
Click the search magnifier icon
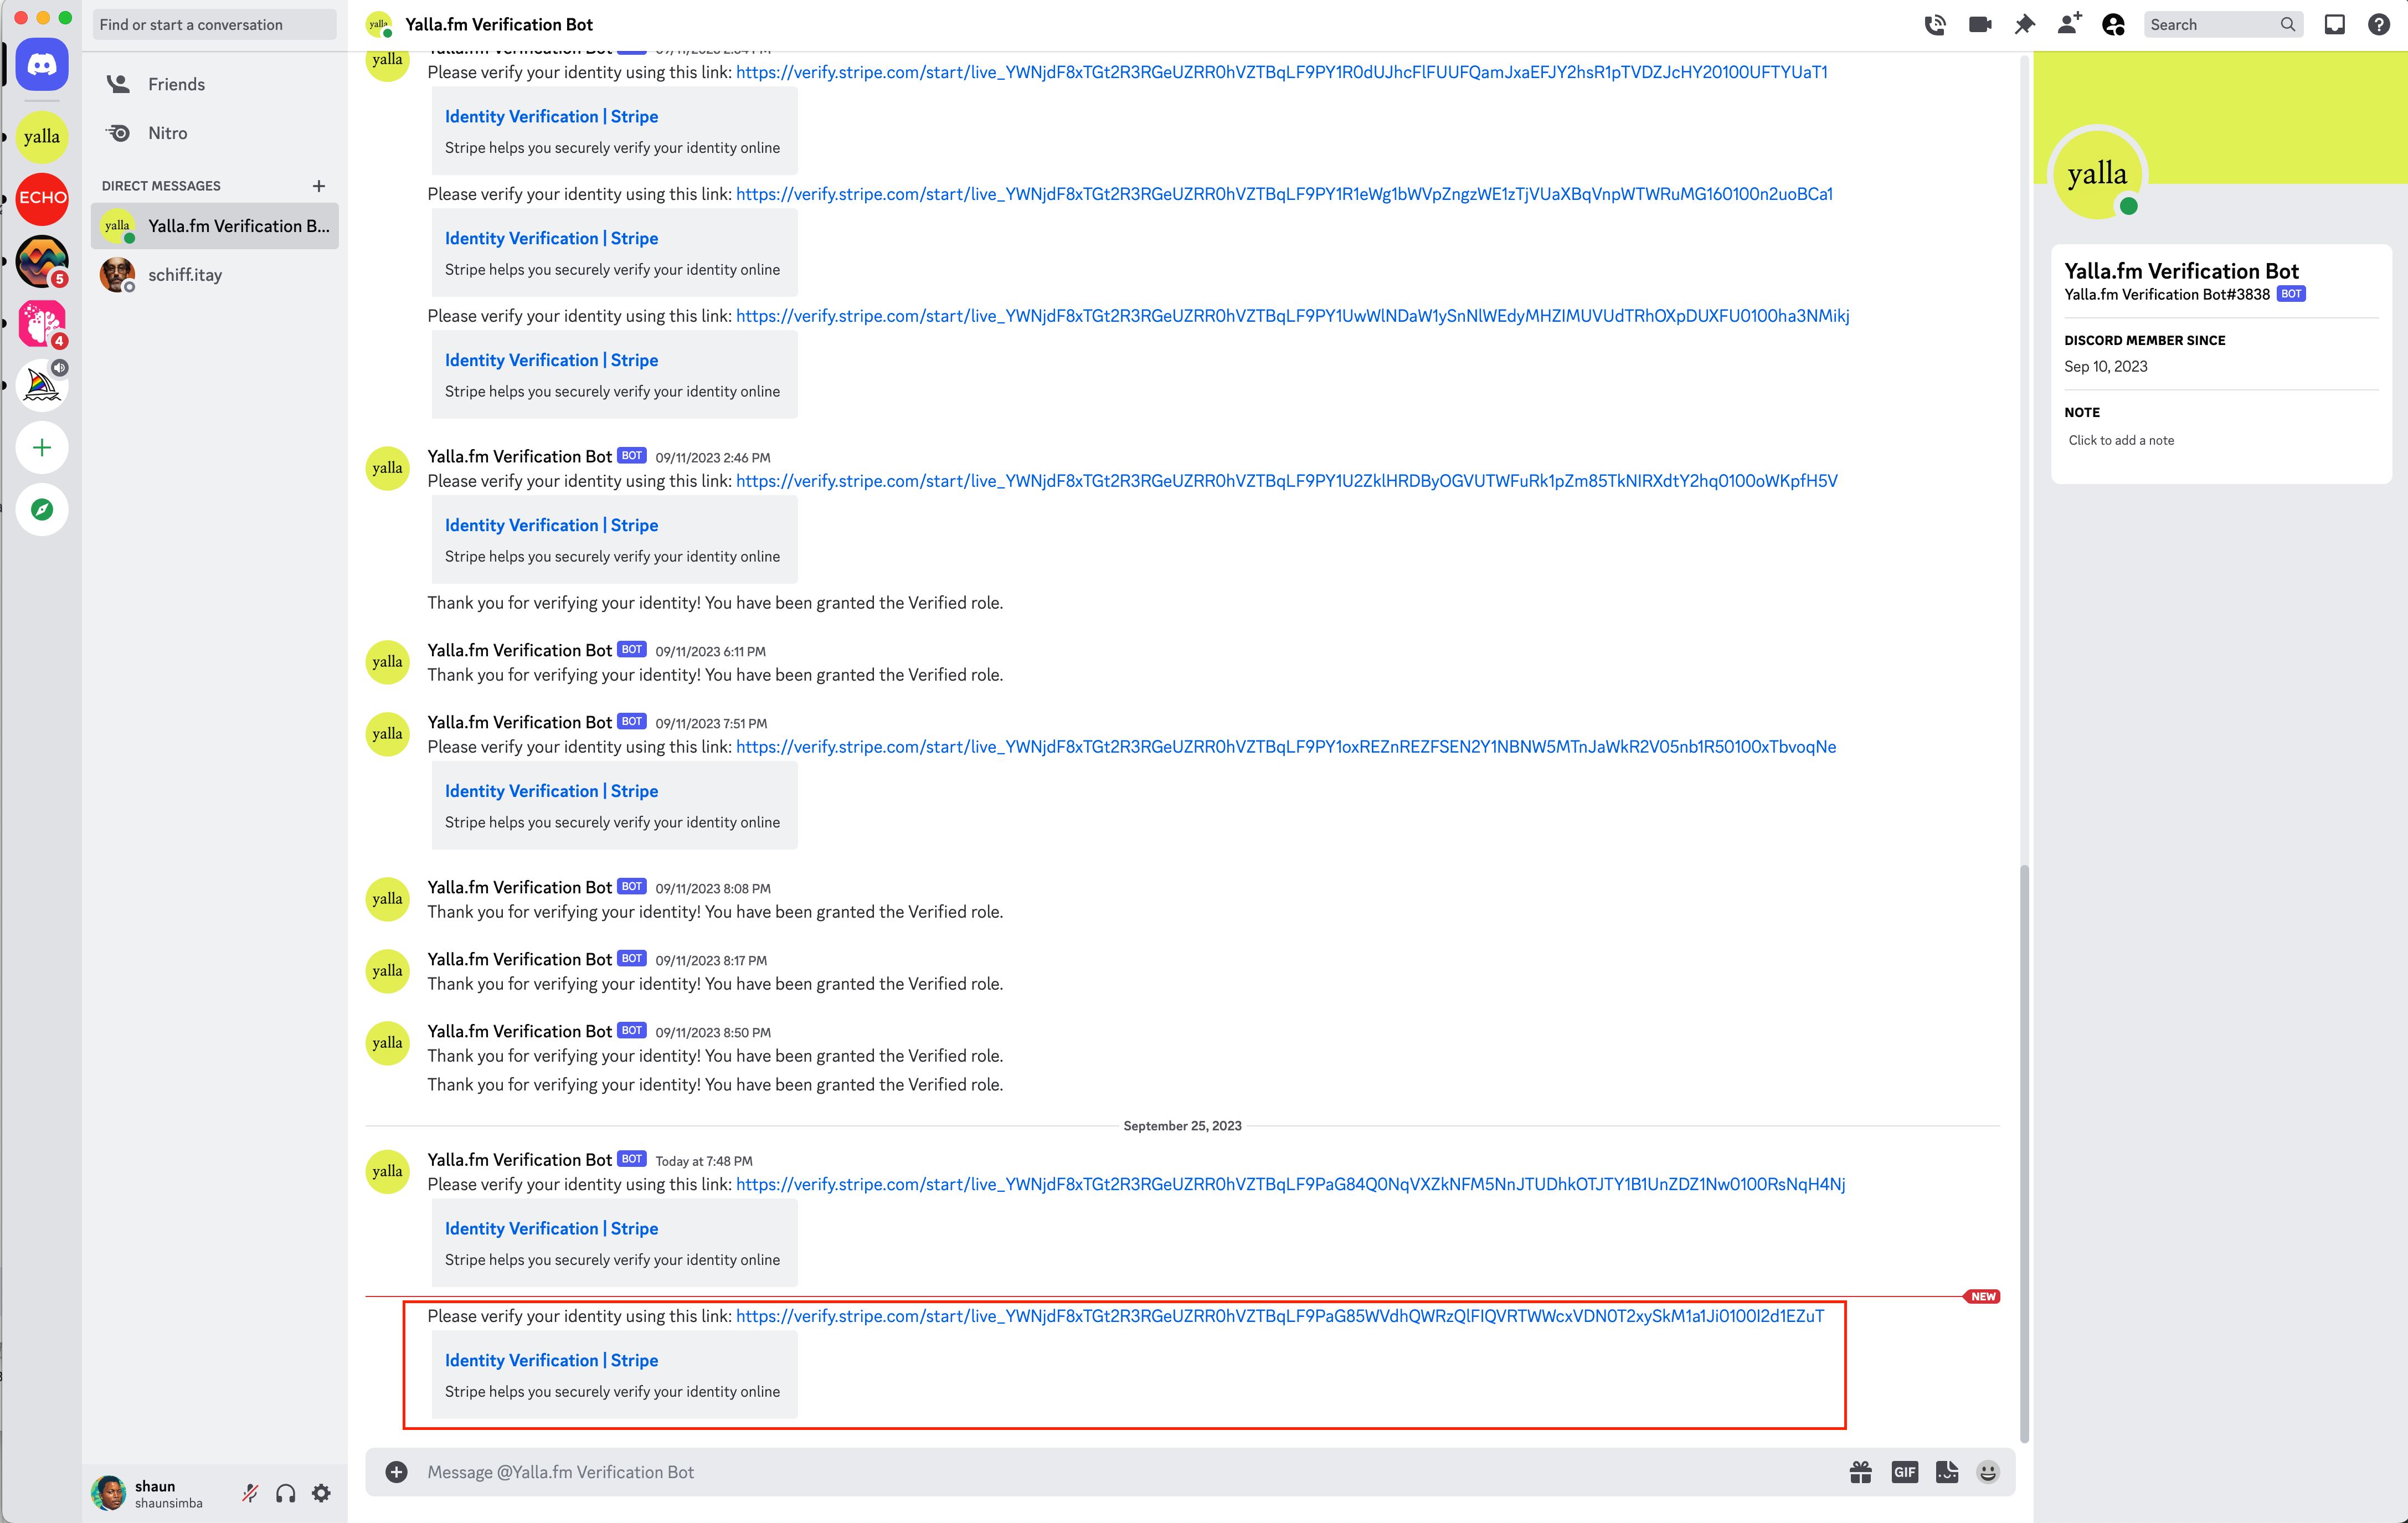tap(2288, 25)
